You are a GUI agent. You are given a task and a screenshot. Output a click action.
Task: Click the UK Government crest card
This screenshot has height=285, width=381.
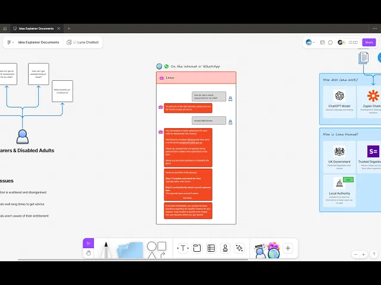(339, 157)
